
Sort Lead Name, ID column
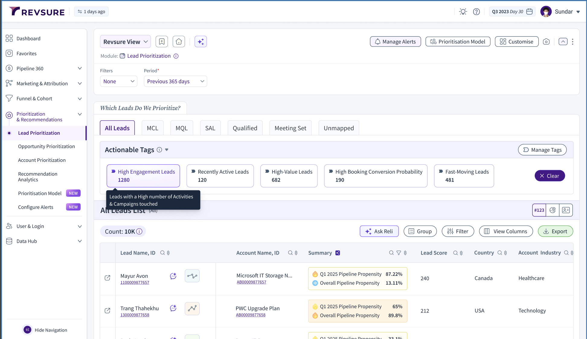click(168, 253)
